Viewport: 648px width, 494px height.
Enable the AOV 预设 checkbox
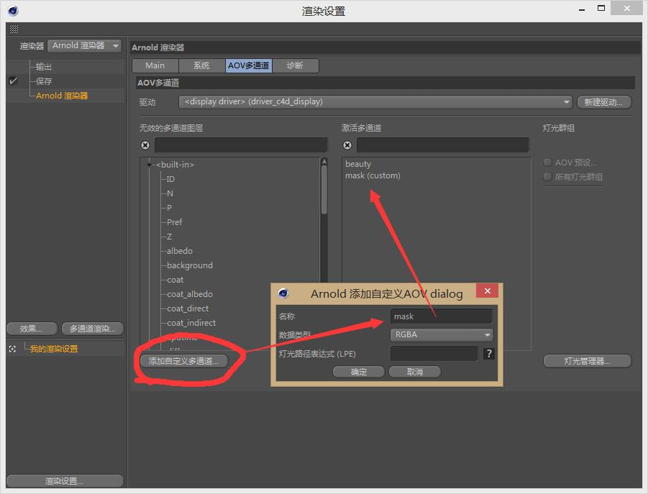(x=547, y=163)
